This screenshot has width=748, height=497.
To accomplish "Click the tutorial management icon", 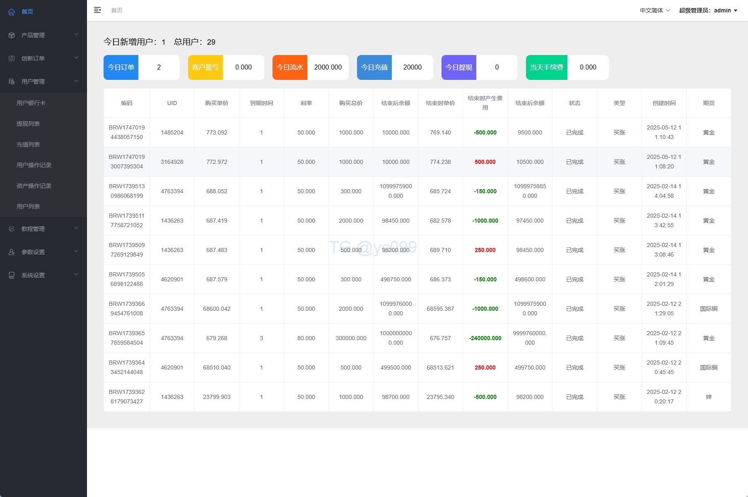I will coord(12,229).
